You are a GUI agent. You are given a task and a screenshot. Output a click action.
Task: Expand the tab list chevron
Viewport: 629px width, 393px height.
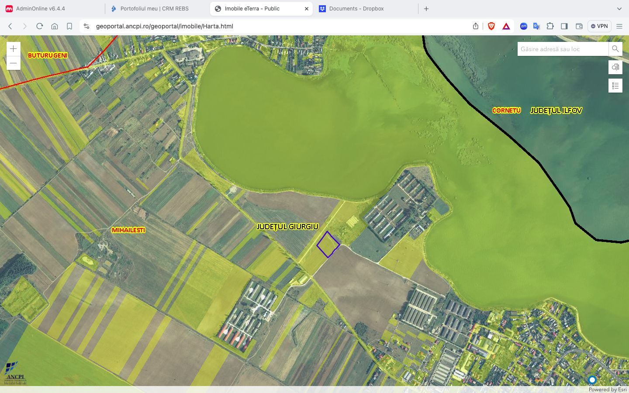coord(619,9)
